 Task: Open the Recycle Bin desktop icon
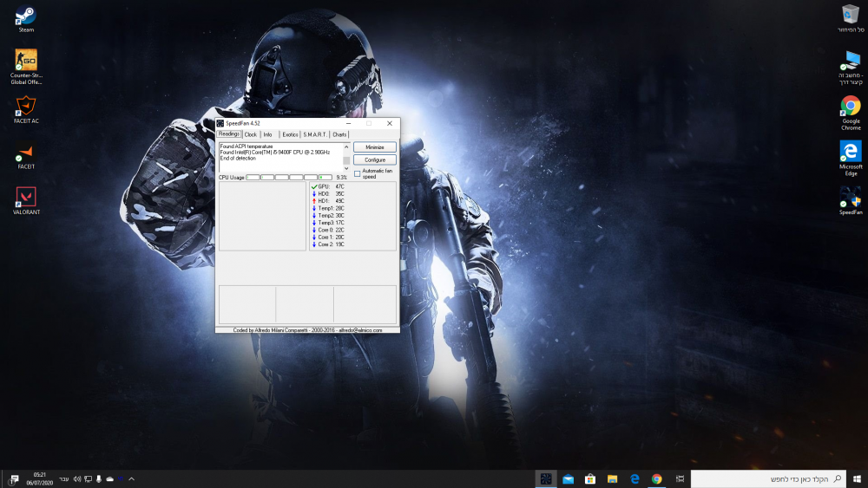tap(851, 19)
